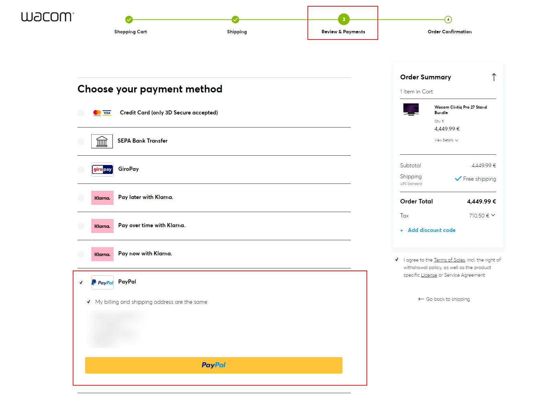
Task: Click the plus icon beside Add discount code
Action: pos(402,231)
